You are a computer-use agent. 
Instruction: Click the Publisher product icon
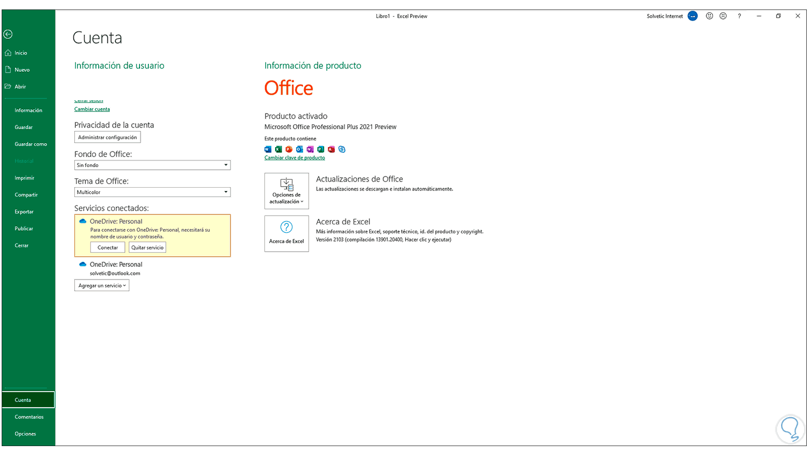click(x=320, y=149)
